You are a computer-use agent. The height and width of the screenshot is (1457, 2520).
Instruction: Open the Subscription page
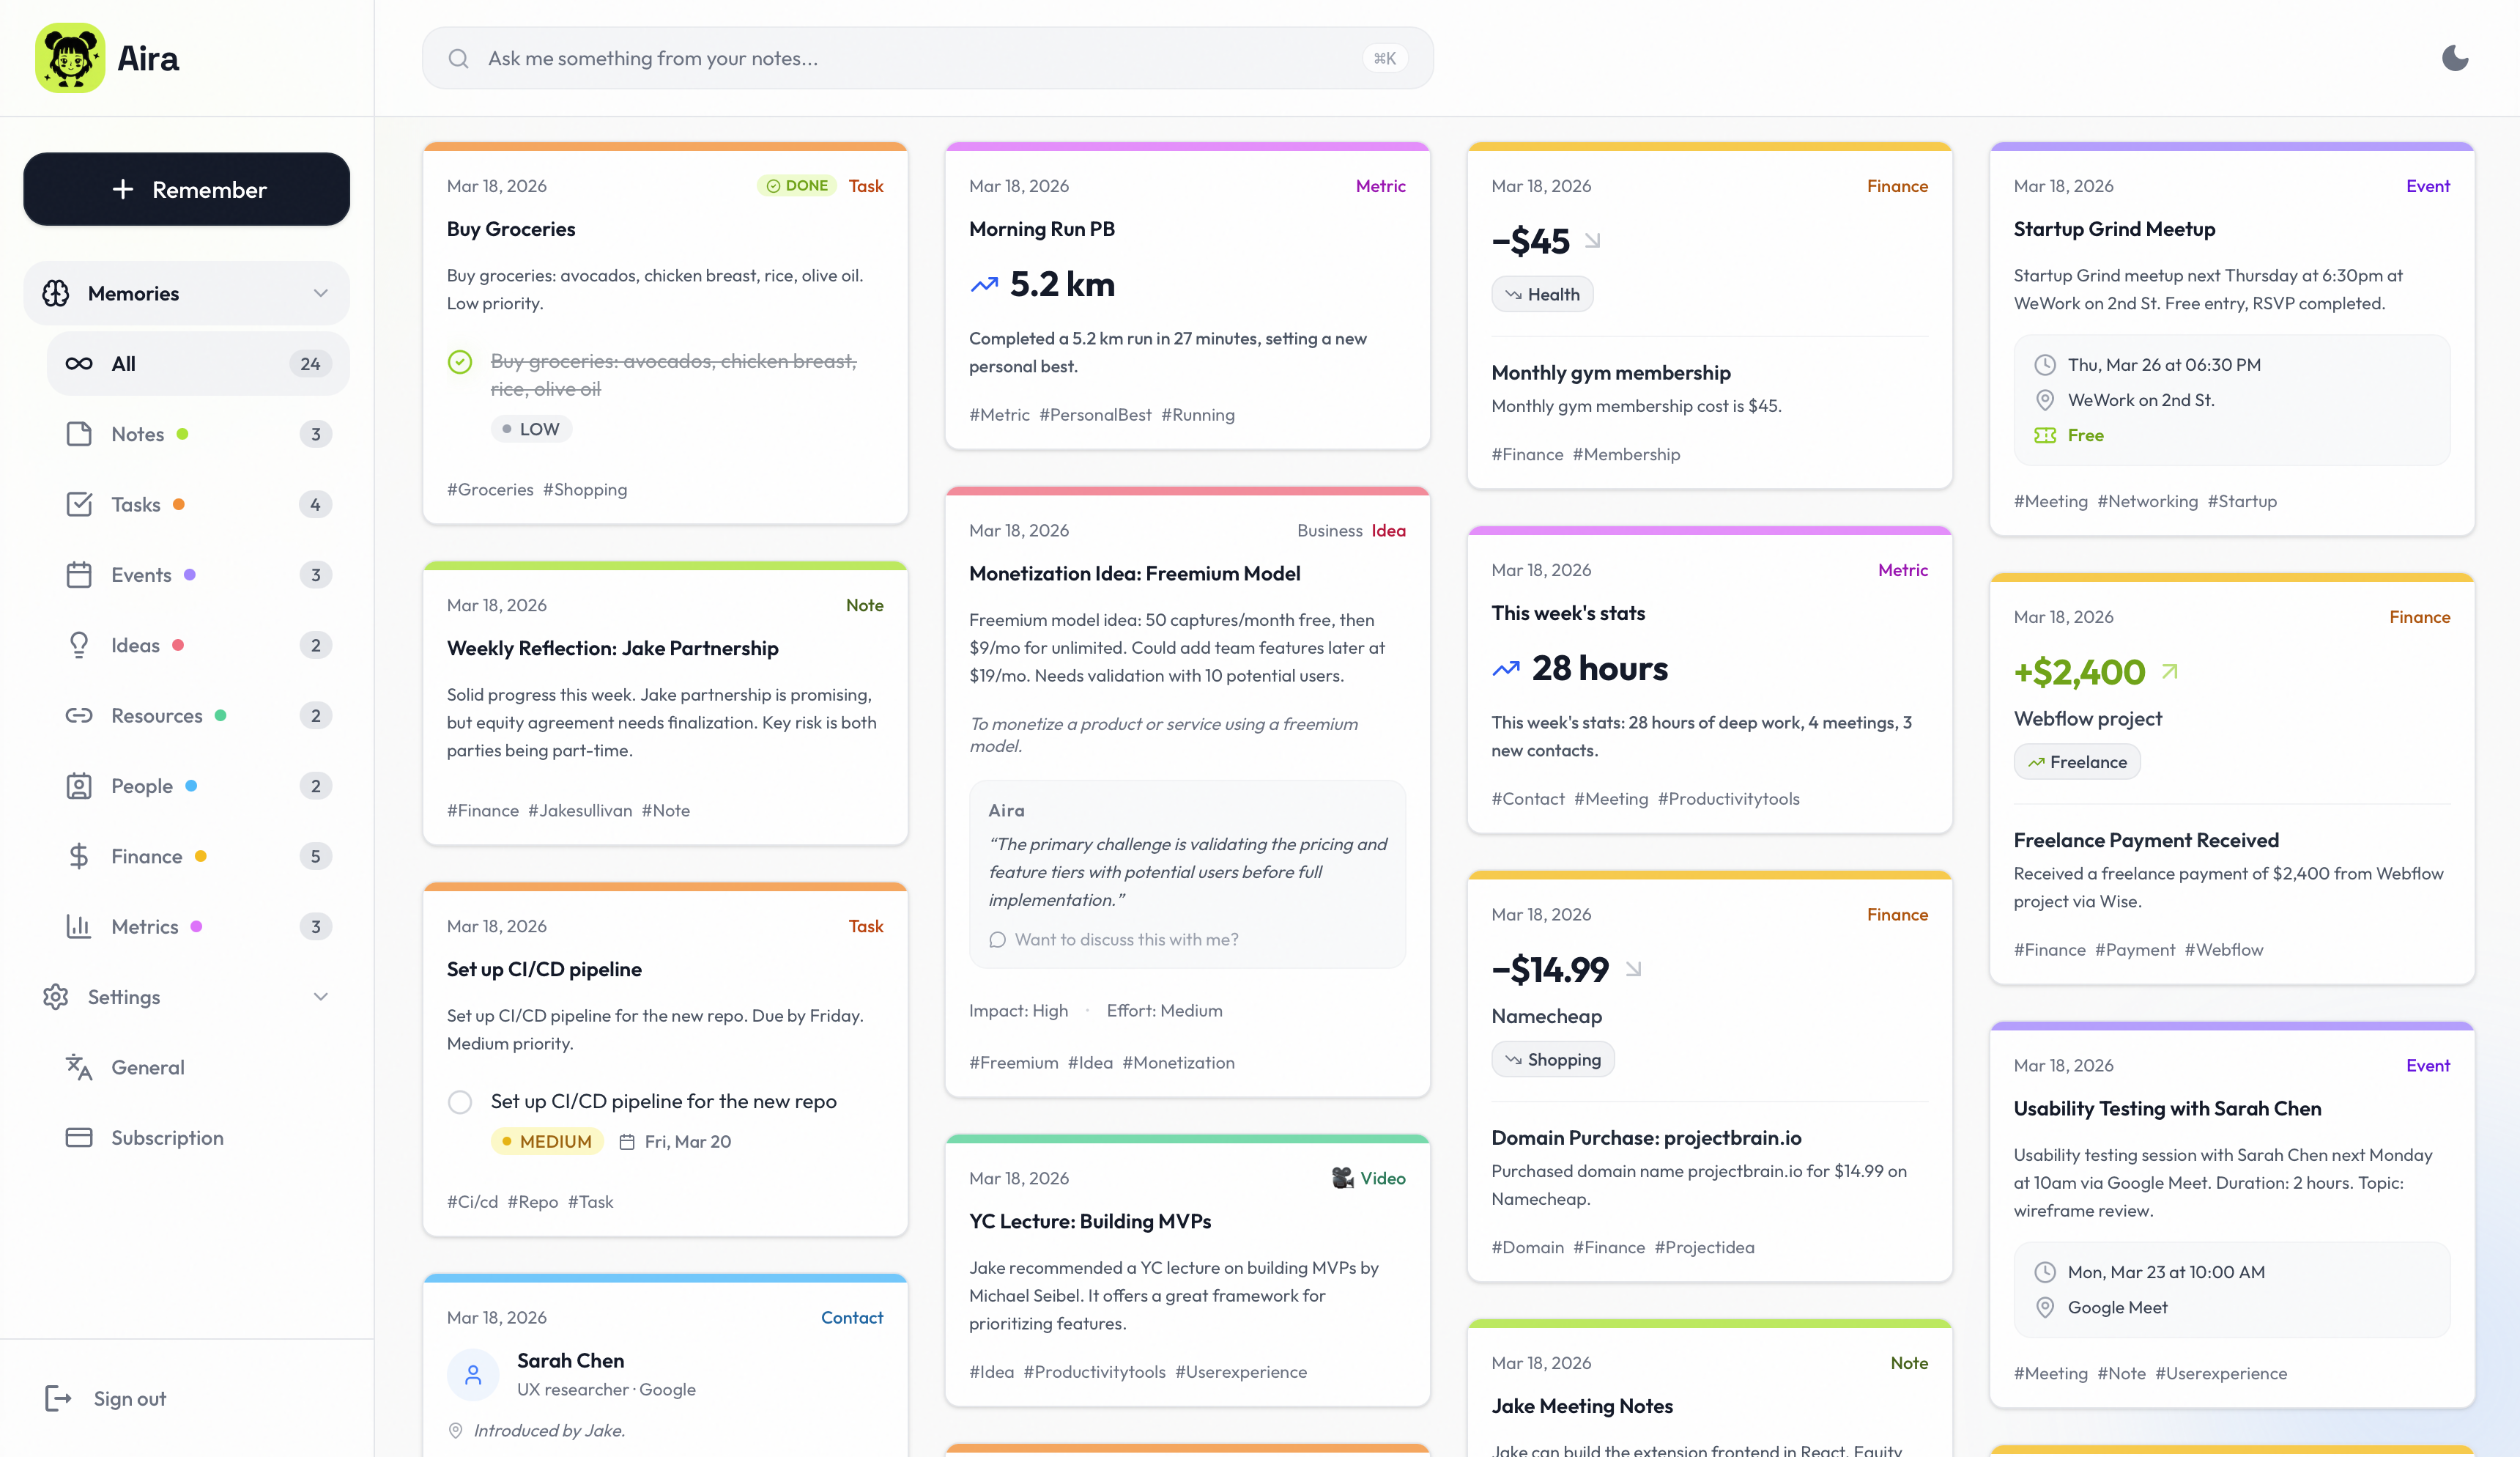[166, 1137]
